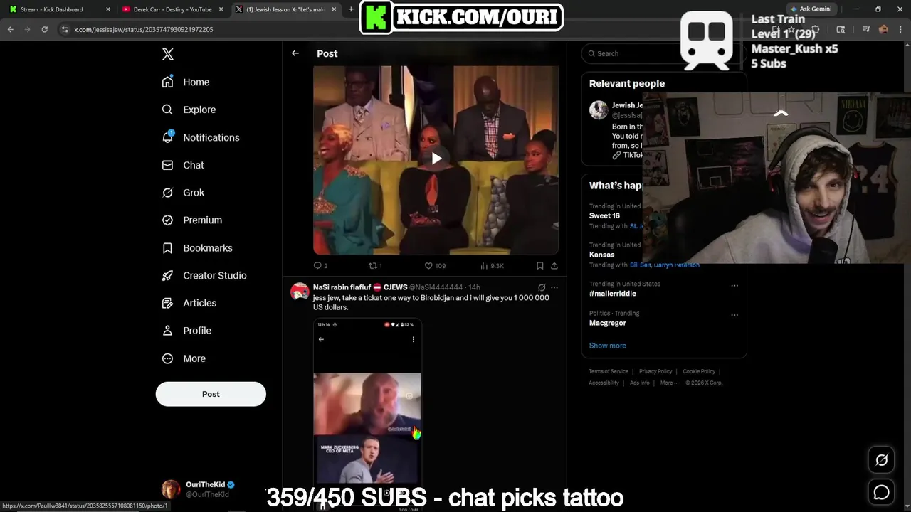Open Privacy Policy footer link
Screen dimensions: 911x512
[655, 371]
